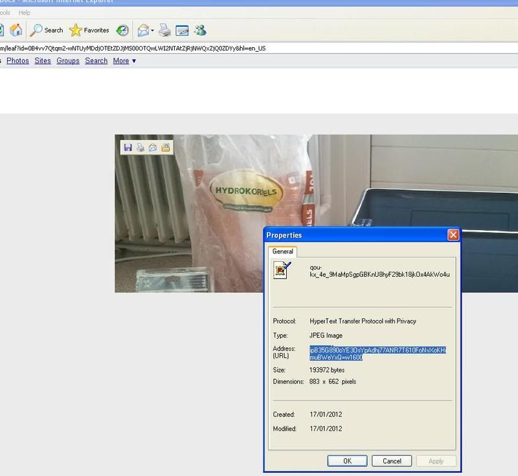Send this image by e-mail icon
The image size is (518, 476).
(x=153, y=147)
